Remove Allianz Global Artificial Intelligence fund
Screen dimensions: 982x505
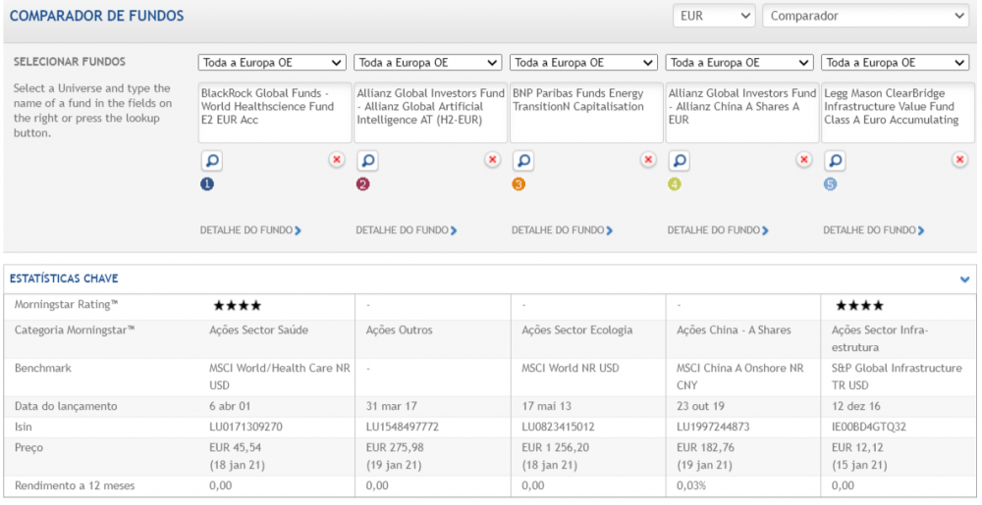[x=492, y=160]
